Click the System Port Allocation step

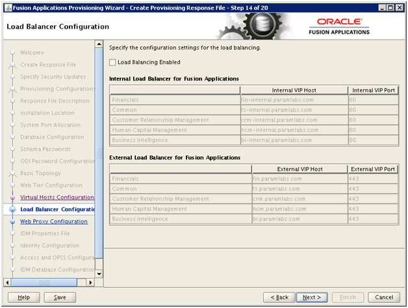51,125
